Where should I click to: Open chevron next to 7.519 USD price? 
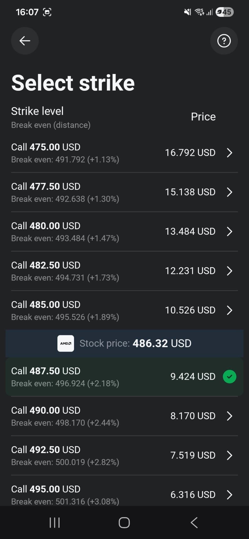230,455
